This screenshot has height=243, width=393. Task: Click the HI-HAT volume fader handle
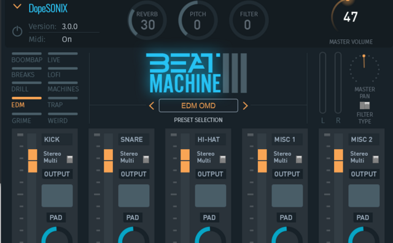coord(185,161)
